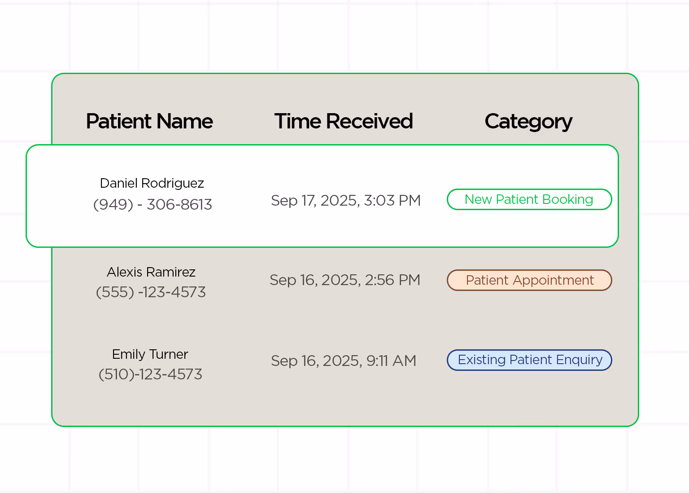Image resolution: width=689 pixels, height=493 pixels.
Task: Click the Category column header
Action: click(x=528, y=121)
